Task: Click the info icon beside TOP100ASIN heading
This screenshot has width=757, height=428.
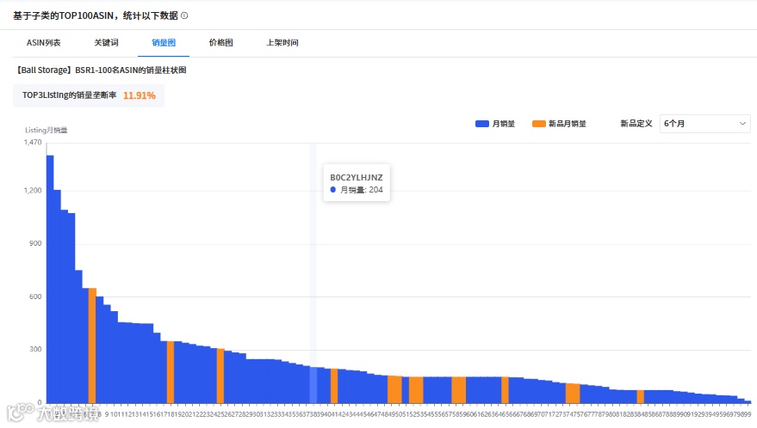Action: tap(184, 16)
